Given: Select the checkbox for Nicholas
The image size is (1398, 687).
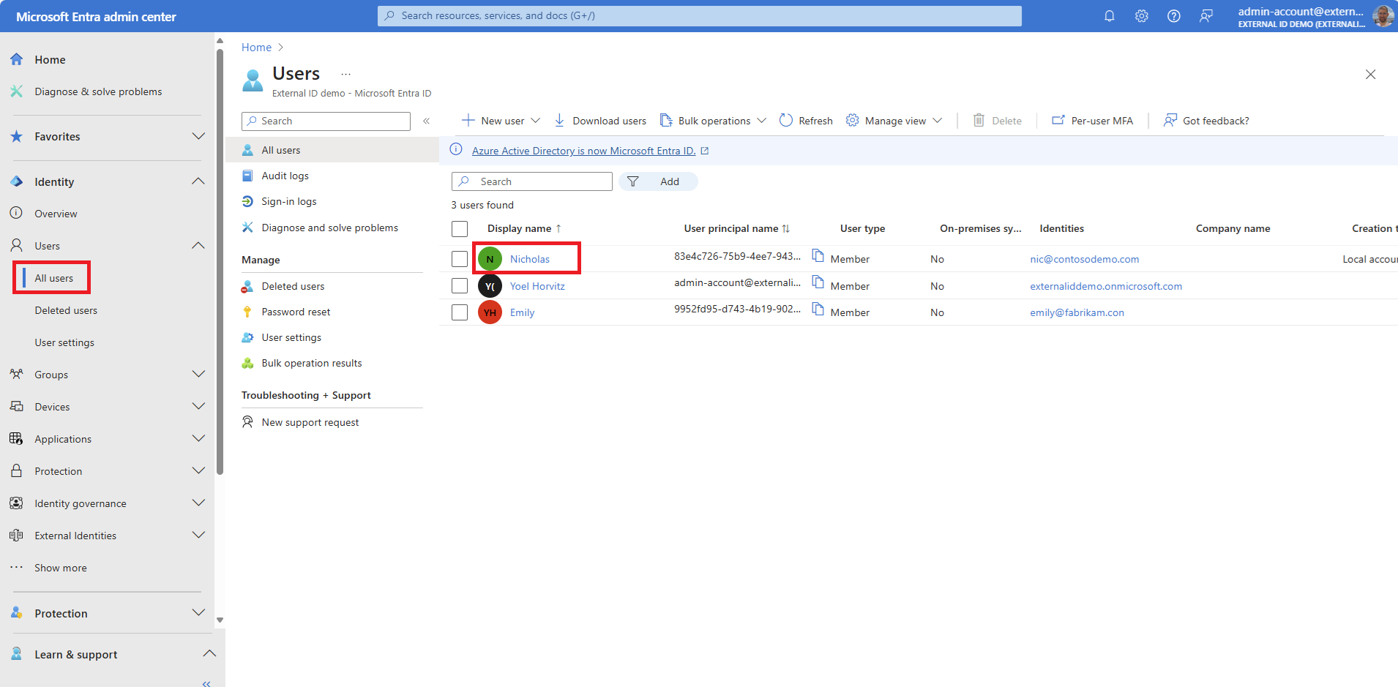Looking at the screenshot, I should [x=460, y=259].
